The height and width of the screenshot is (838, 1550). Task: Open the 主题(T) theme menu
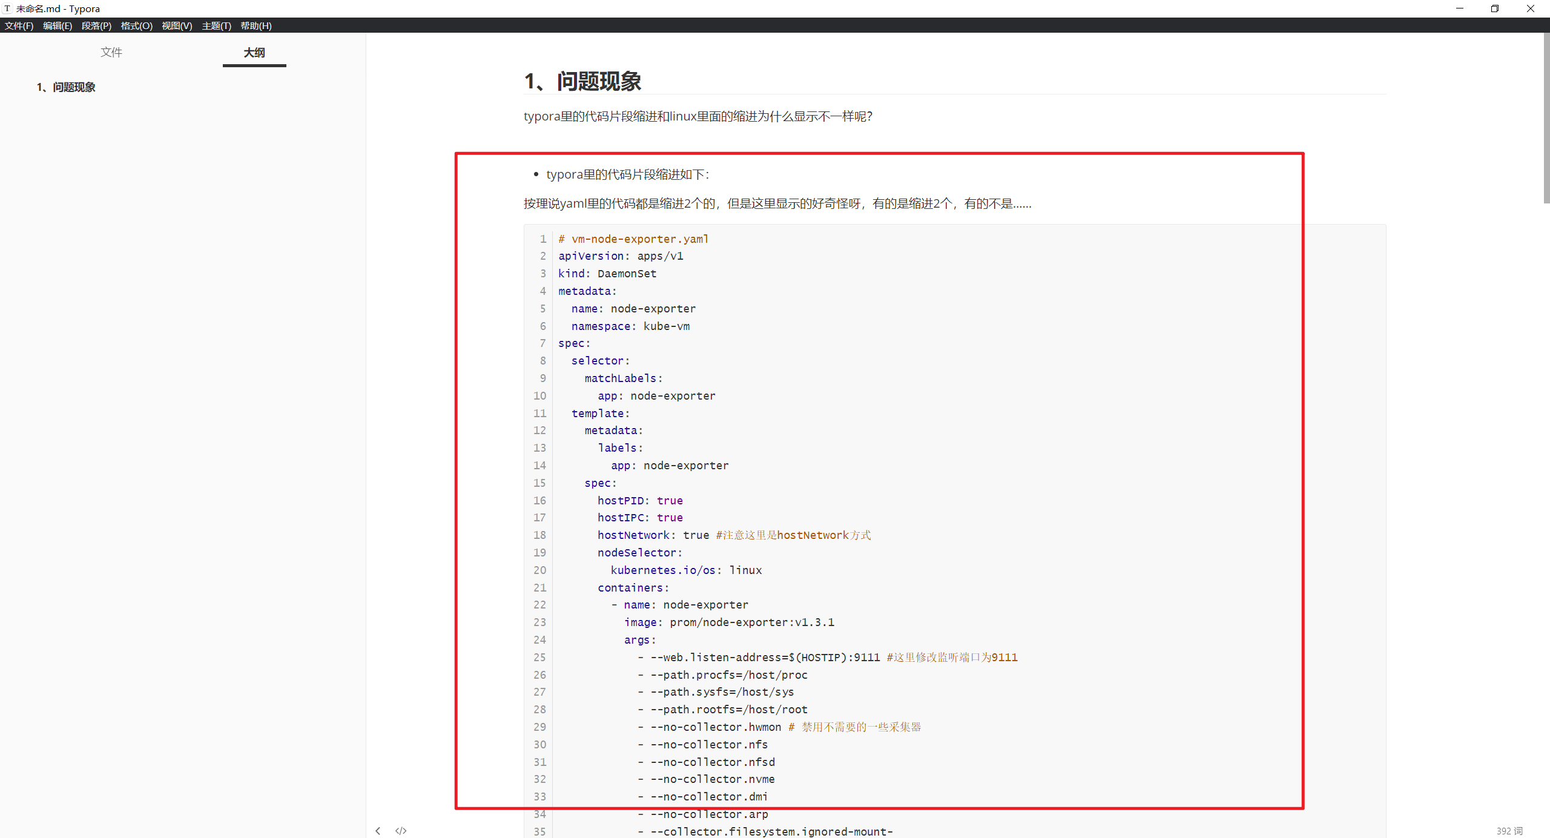point(216,25)
